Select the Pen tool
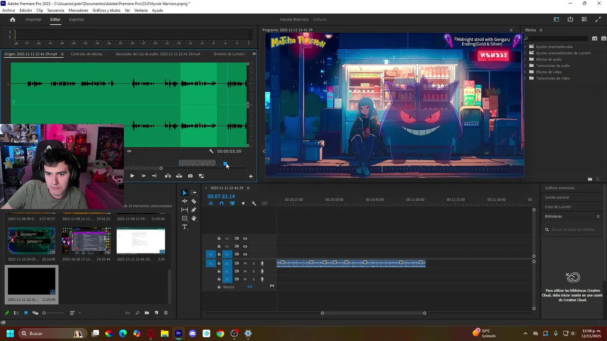Screen dimensions: 607x341 [x=193, y=210]
